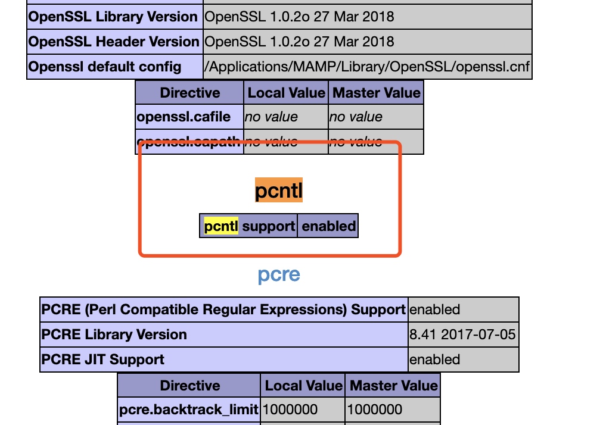Select the 'enabled' value for PCRE JIT Support
The width and height of the screenshot is (603, 425).
464,360
